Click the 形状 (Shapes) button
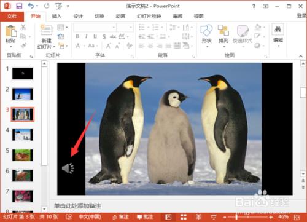This screenshot has height=222, width=307. pos(206,36)
